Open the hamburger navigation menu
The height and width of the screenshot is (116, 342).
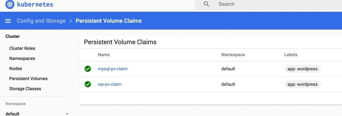click(x=8, y=21)
